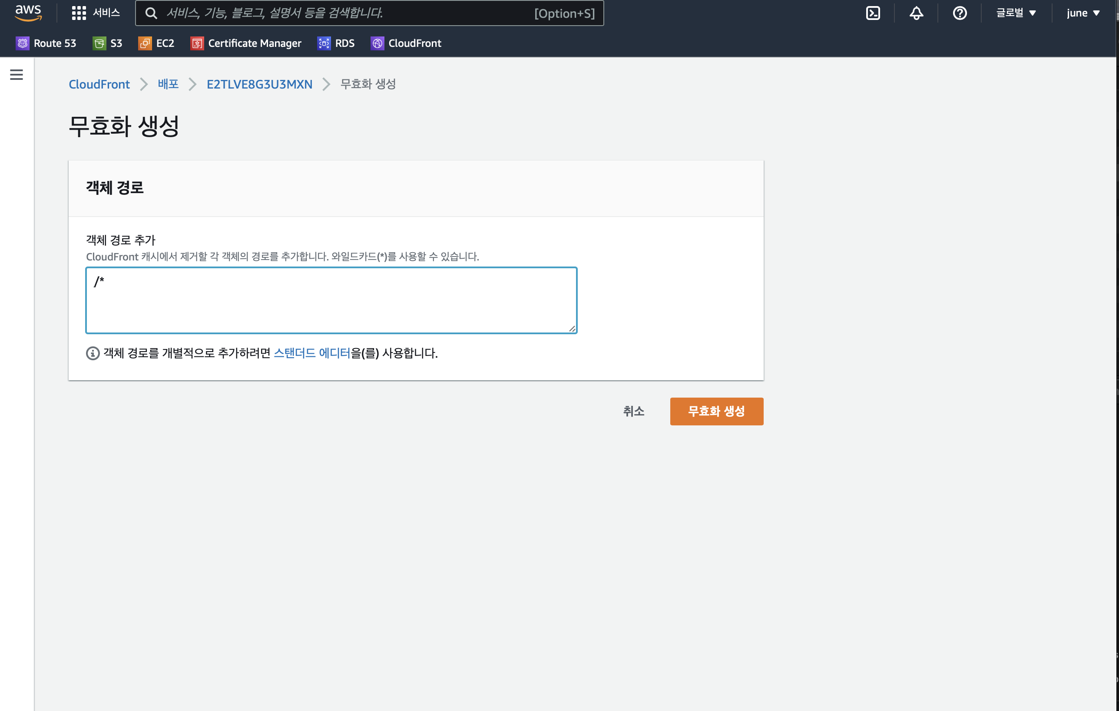This screenshot has width=1119, height=711.
Task: Open the RDS favorites shortcut
Action: pos(336,43)
